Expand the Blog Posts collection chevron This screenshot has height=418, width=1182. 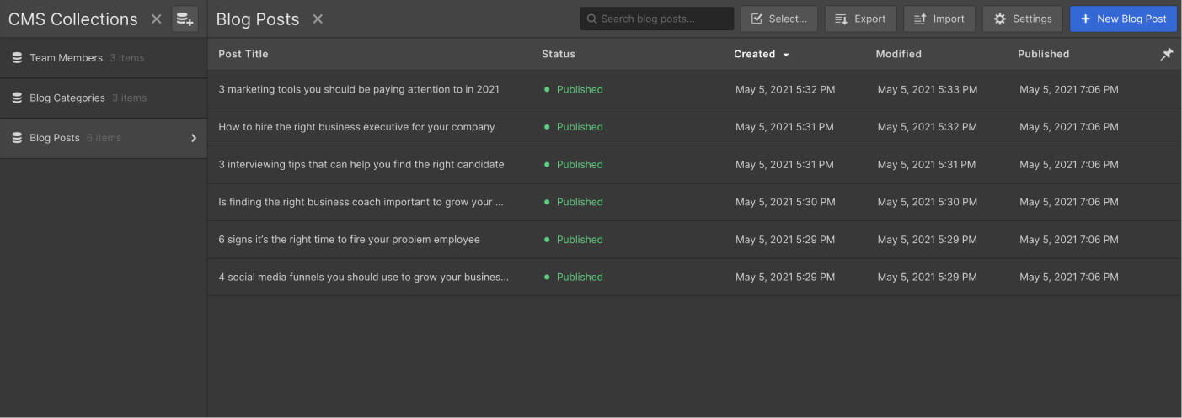pos(194,138)
